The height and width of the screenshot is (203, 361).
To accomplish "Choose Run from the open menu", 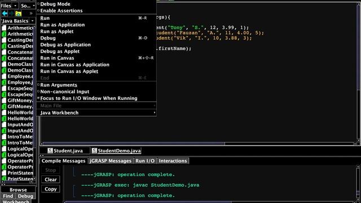I will pos(96,18).
